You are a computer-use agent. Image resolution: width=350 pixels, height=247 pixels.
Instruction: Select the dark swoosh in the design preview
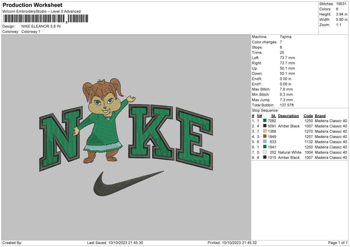pyautogui.click(x=128, y=184)
